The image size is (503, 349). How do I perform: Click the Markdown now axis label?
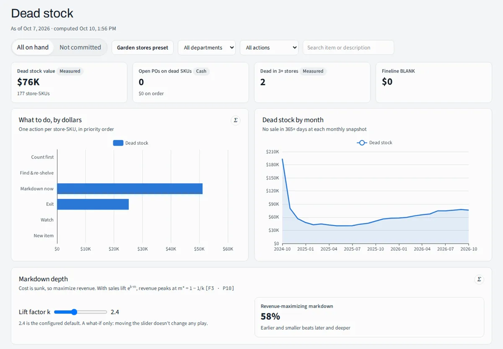tap(37, 189)
